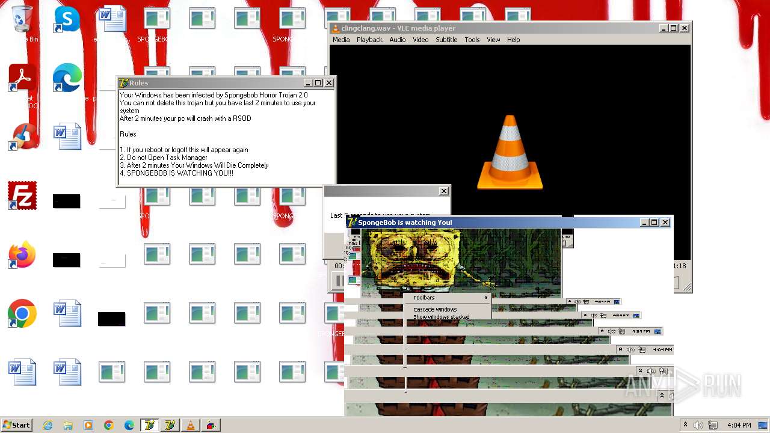Screen dimensions: 770x433
Task: Open the VLC Video menu
Action: (x=420, y=40)
